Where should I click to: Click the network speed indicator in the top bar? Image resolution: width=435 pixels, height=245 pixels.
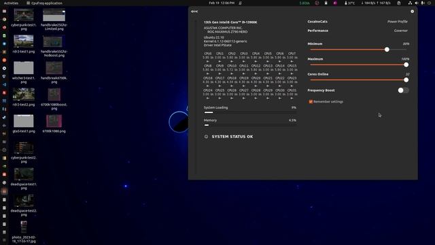(376, 3)
